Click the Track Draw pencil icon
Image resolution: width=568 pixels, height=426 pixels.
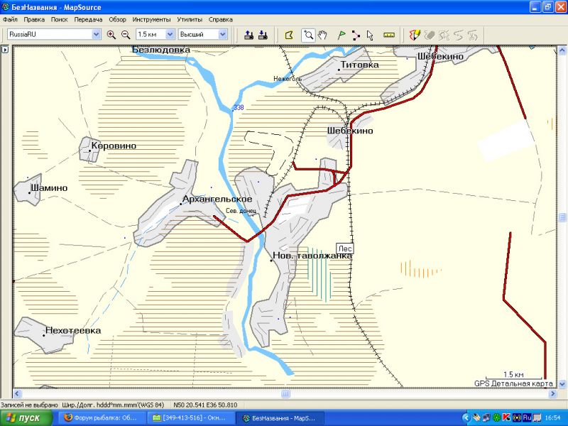click(415, 35)
